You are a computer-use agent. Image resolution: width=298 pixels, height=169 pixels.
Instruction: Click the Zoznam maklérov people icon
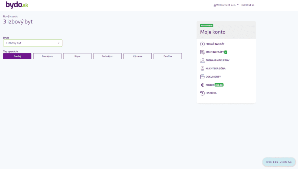(x=202, y=60)
